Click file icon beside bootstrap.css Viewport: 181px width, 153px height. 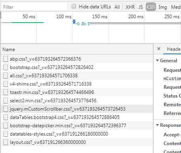point(6,67)
